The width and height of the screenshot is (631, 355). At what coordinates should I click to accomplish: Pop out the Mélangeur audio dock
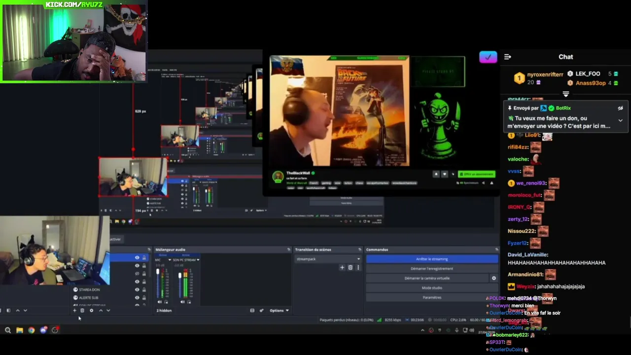[288, 249]
